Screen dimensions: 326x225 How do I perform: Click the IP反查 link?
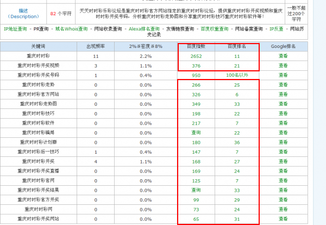tap(276, 29)
